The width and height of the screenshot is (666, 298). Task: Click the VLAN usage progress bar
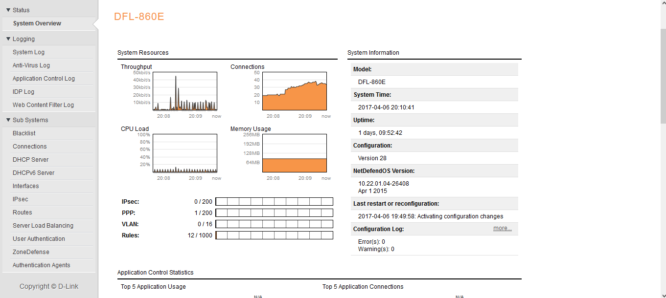coord(275,224)
